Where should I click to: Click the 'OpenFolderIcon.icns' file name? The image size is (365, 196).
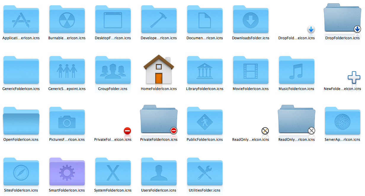[21, 140]
